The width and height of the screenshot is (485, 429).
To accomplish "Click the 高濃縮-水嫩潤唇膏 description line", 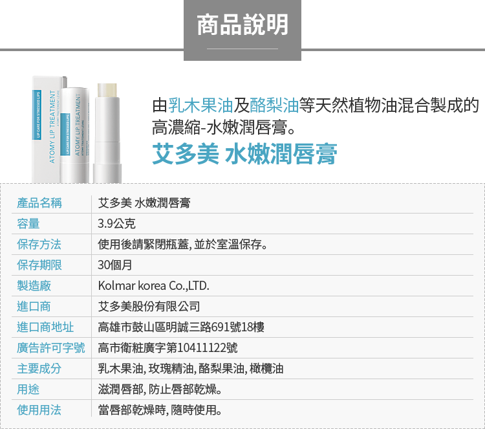I will [224, 127].
